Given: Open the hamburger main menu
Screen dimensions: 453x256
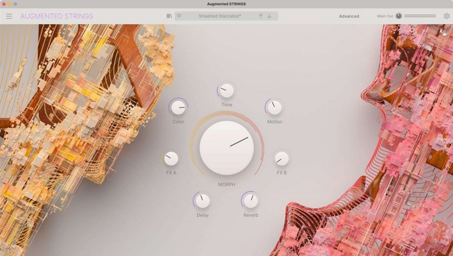Looking at the screenshot, I should [x=9, y=16].
